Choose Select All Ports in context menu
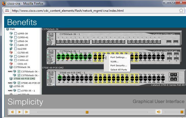 tap(119, 70)
